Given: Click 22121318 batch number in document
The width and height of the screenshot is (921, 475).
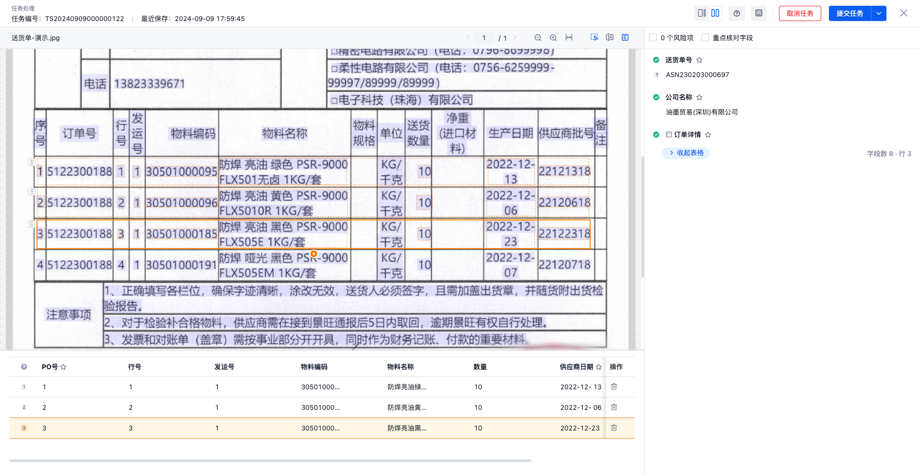Looking at the screenshot, I should click(x=564, y=171).
